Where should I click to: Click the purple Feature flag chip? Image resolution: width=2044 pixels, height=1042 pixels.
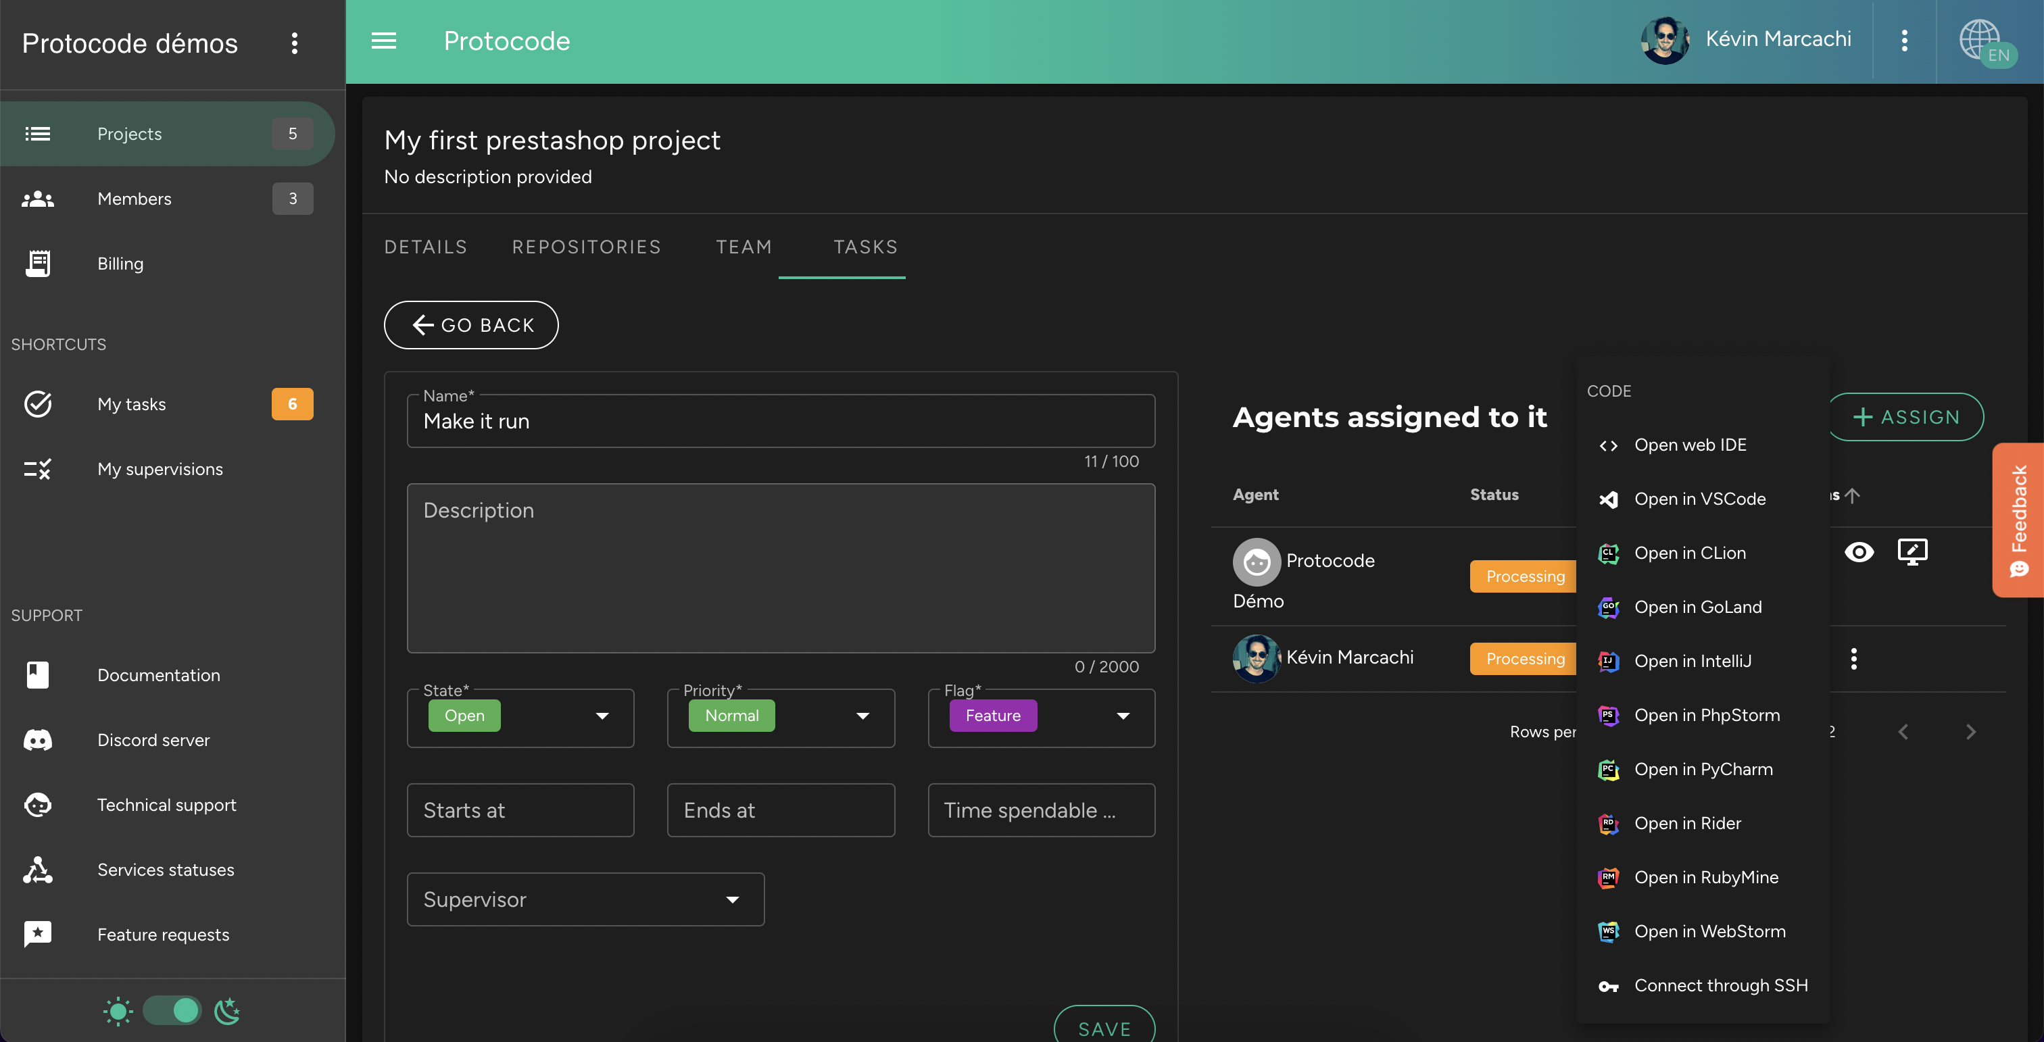(993, 716)
